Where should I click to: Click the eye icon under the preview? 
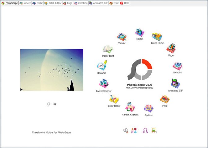55,104
